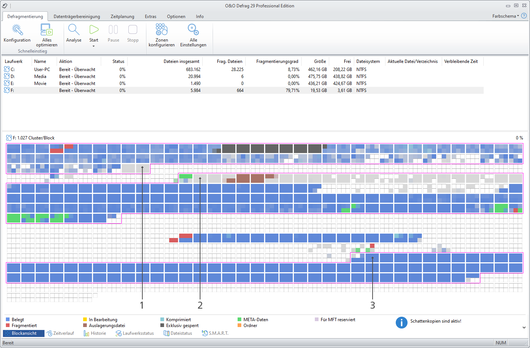Screen dimensions: 530x348
Task: Select drive D: icon in the list
Action: click(7, 76)
